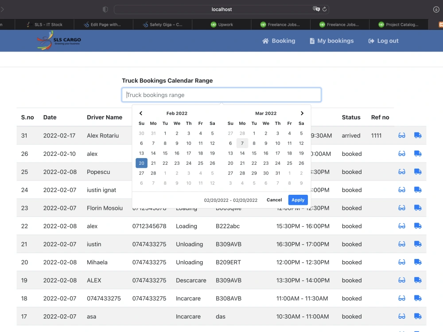The height and width of the screenshot is (332, 443).
Task: Open My bookings navigation link
Action: [332, 41]
